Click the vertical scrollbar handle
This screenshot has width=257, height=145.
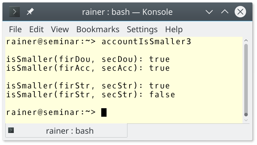[246, 80]
